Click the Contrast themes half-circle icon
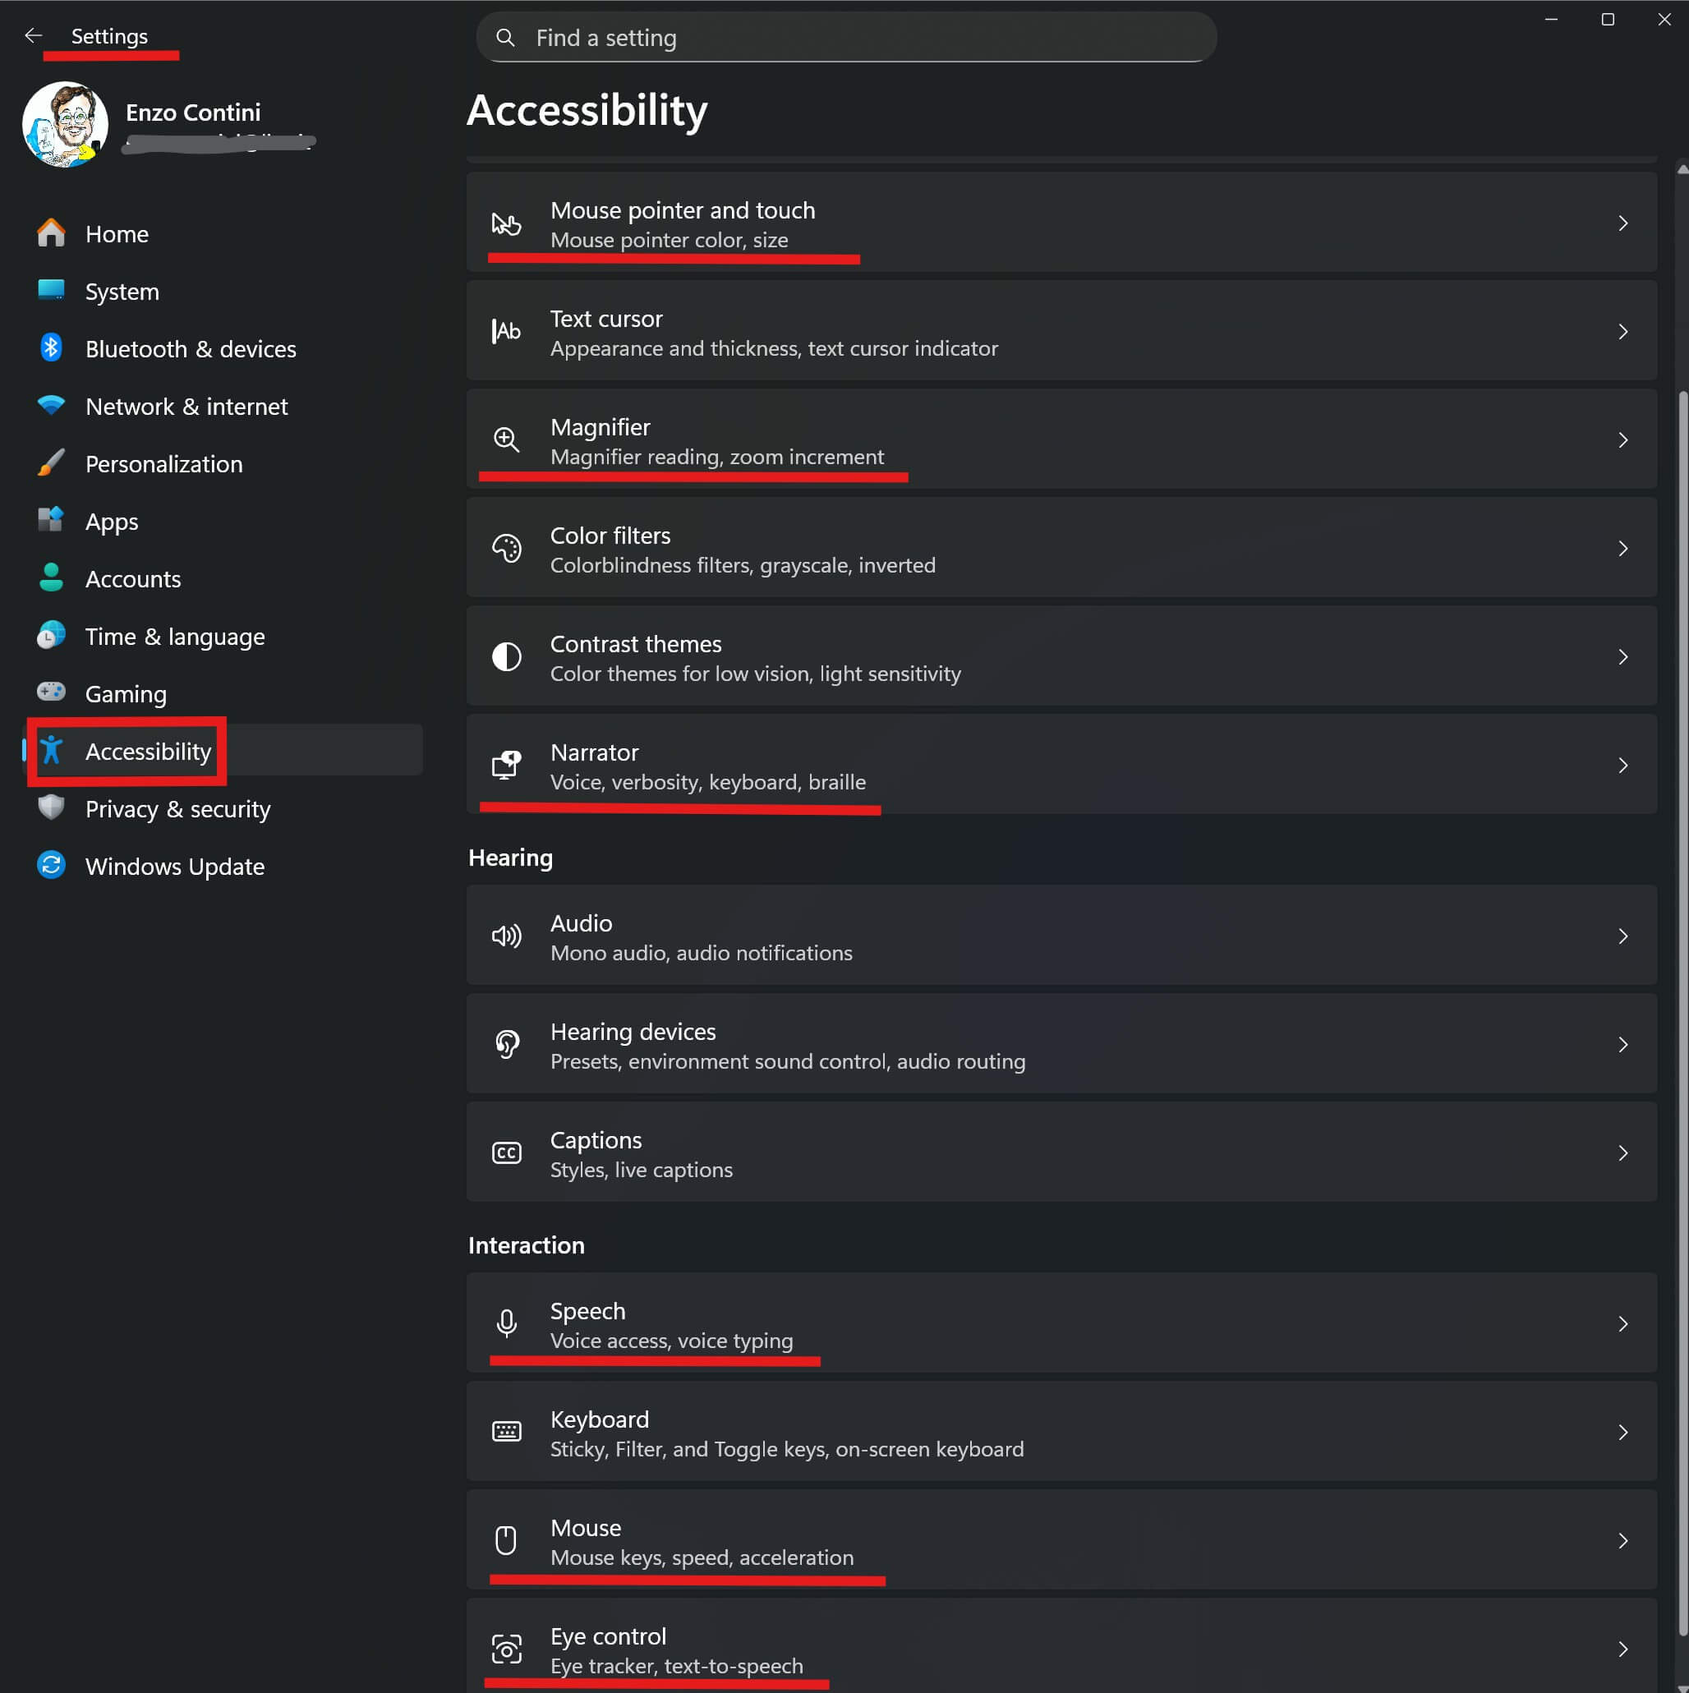The image size is (1689, 1693). [x=507, y=657]
